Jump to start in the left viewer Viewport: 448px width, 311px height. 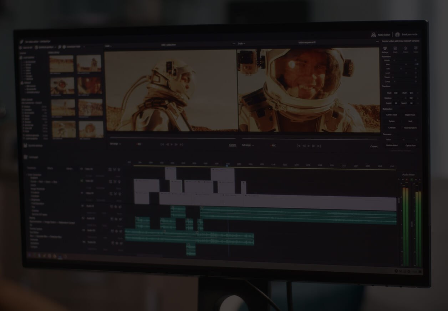[162, 144]
